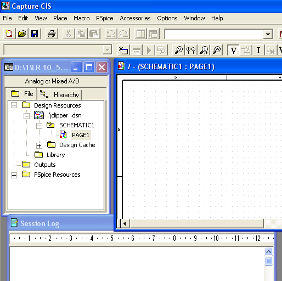282x281 pixels.
Task: Place a current marker probe
Action: pos(204,50)
